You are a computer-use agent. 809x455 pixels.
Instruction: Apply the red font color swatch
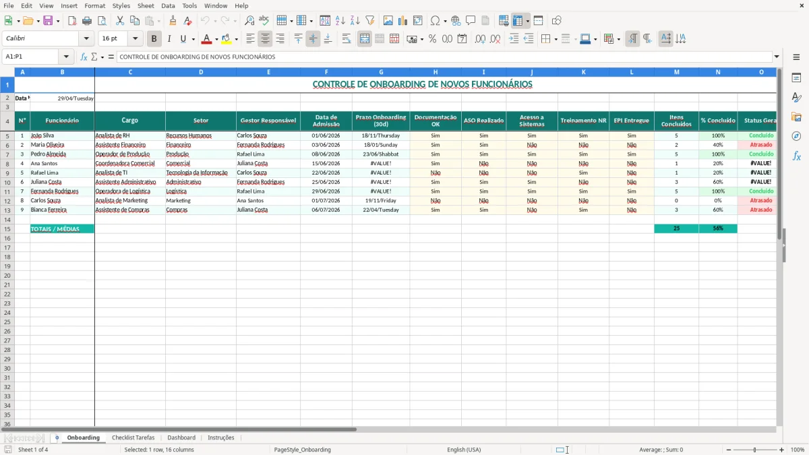tap(207, 39)
